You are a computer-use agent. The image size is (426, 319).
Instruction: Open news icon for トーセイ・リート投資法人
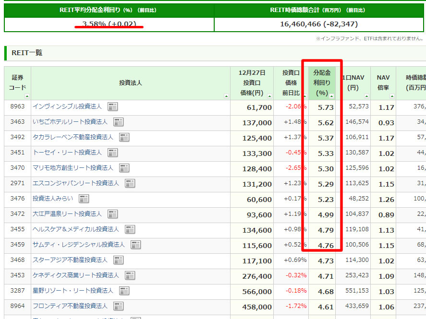pos(113,153)
